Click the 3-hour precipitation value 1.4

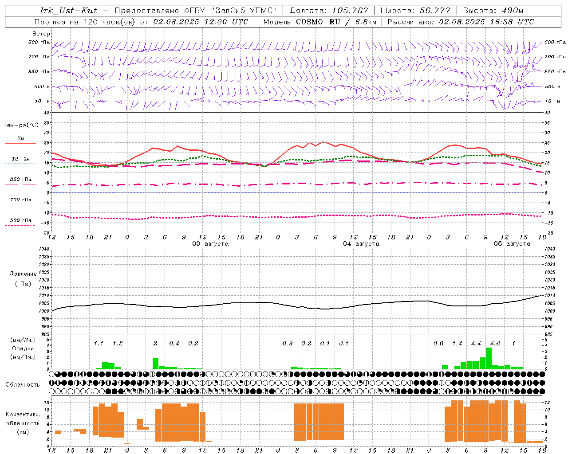[x=457, y=343]
